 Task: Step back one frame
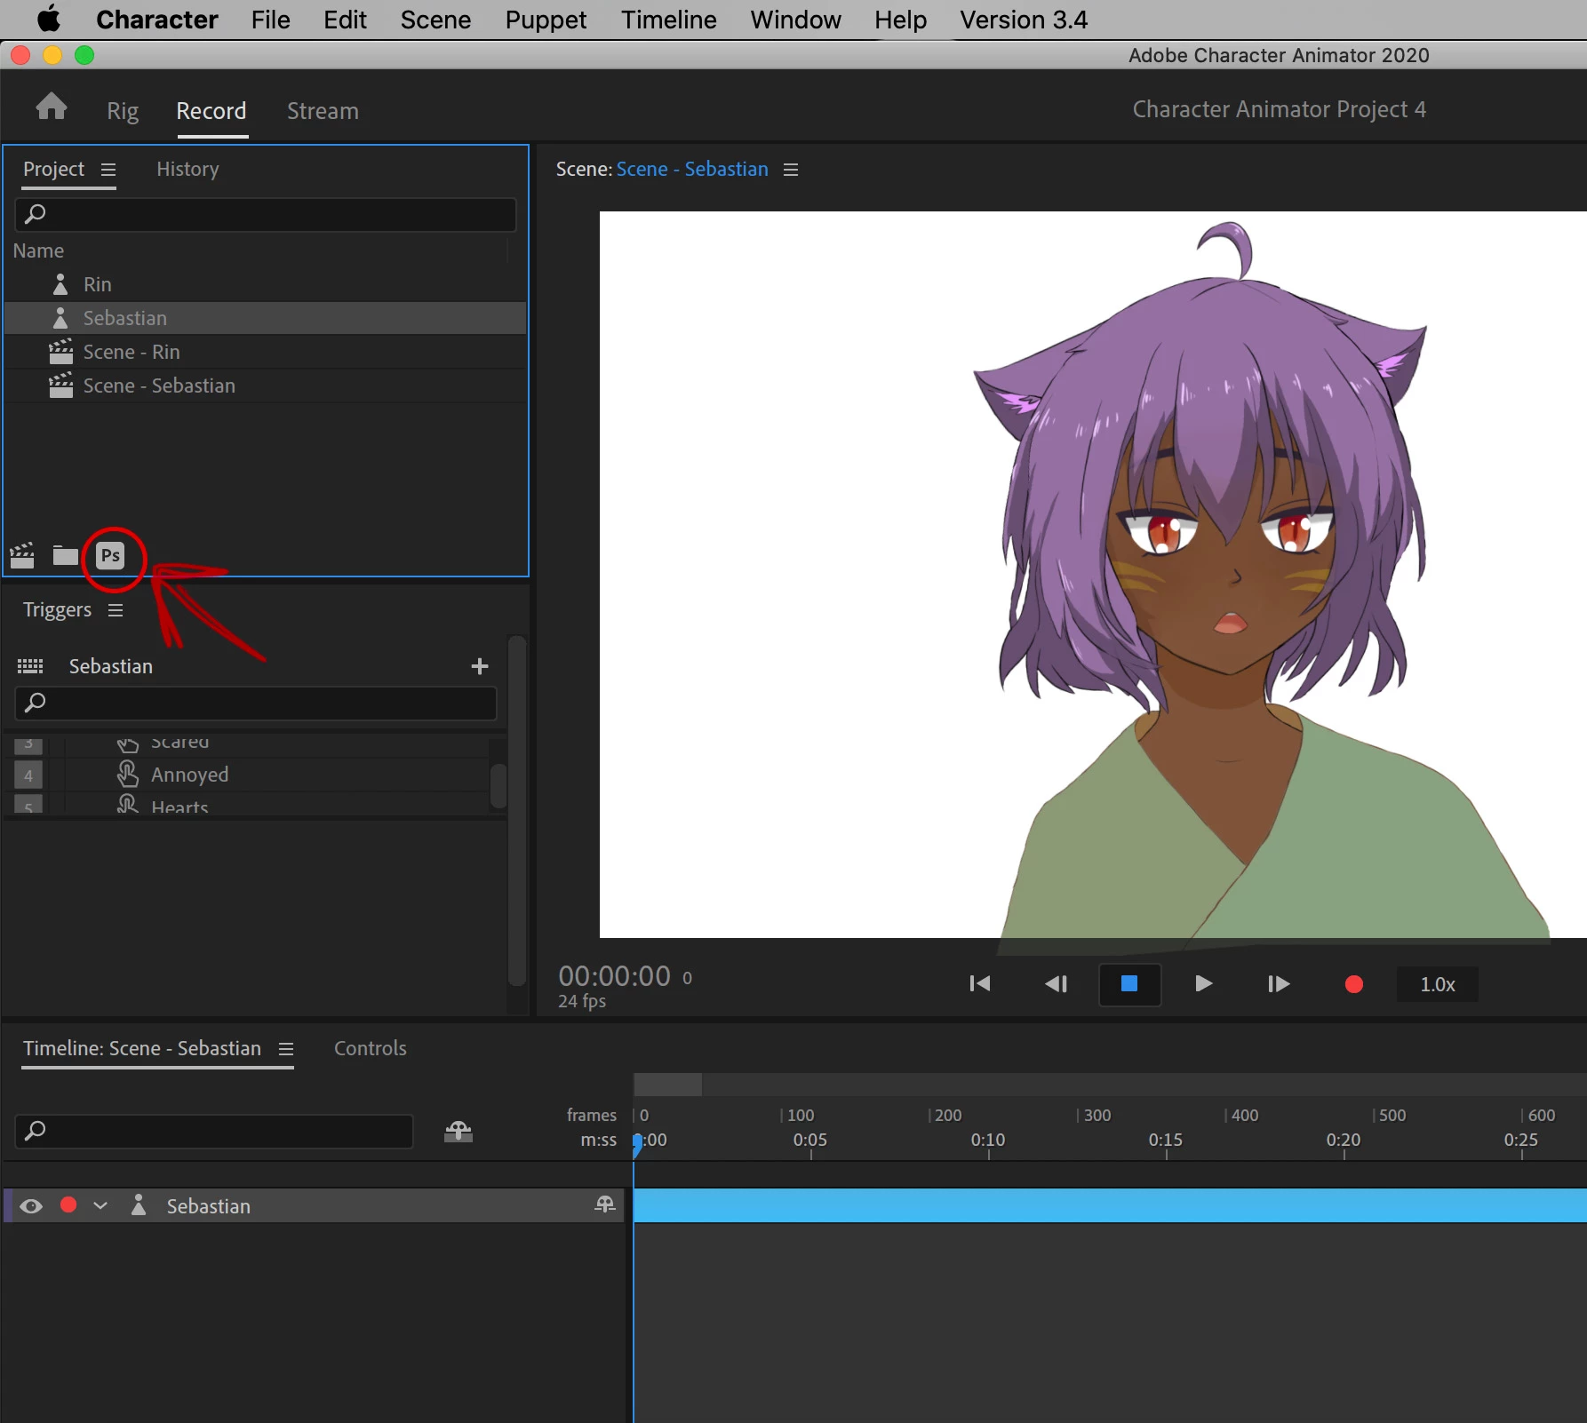click(x=1056, y=984)
